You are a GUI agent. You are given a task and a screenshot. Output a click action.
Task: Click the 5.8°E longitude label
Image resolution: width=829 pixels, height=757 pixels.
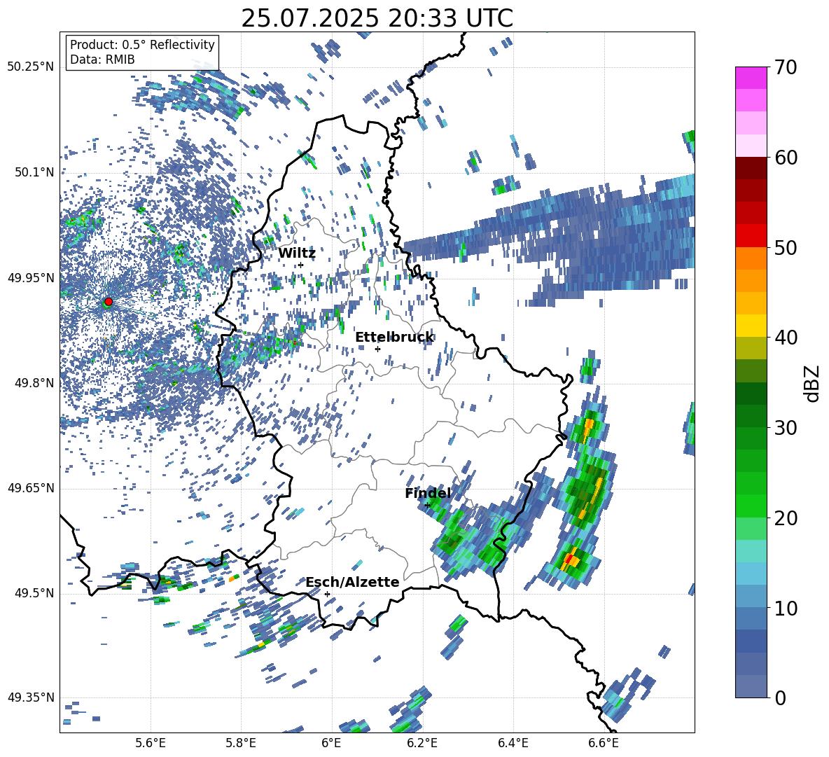tap(241, 743)
